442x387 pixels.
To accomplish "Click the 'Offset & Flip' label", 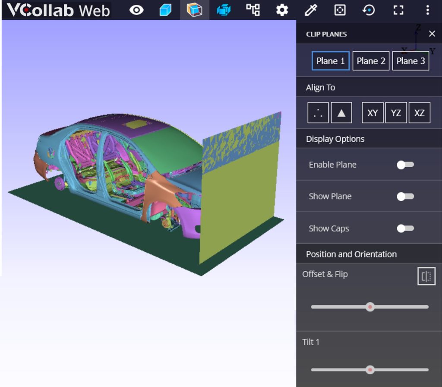I will tap(325, 274).
